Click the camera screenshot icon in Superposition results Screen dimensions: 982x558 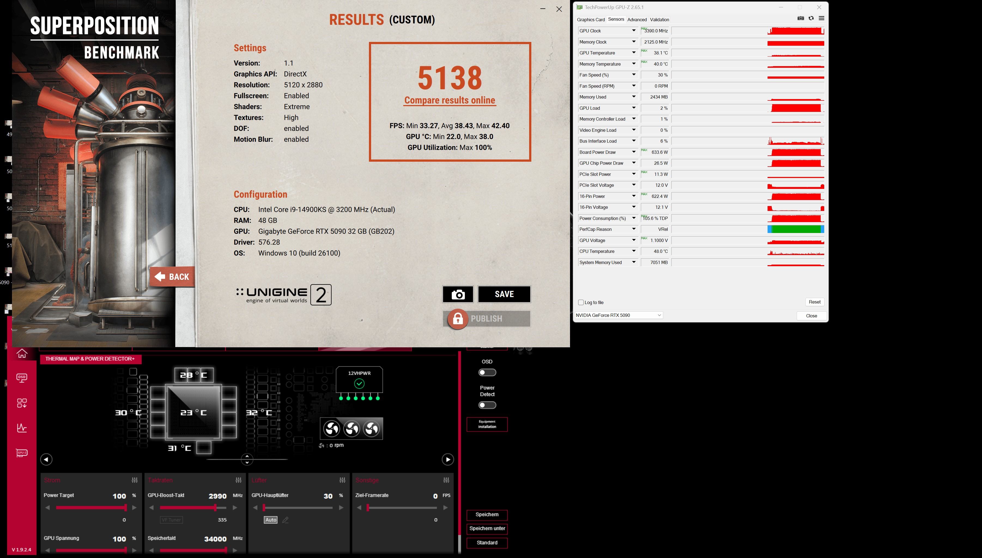458,294
